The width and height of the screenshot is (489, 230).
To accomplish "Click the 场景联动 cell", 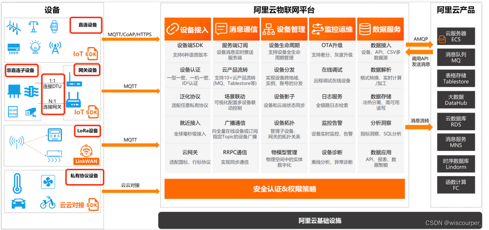I will pyautogui.click(x=235, y=102).
